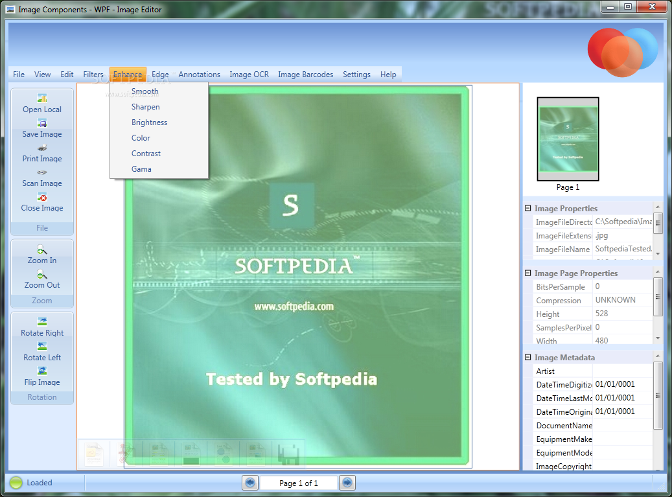Click the Print Image label
The width and height of the screenshot is (672, 497).
coord(42,159)
